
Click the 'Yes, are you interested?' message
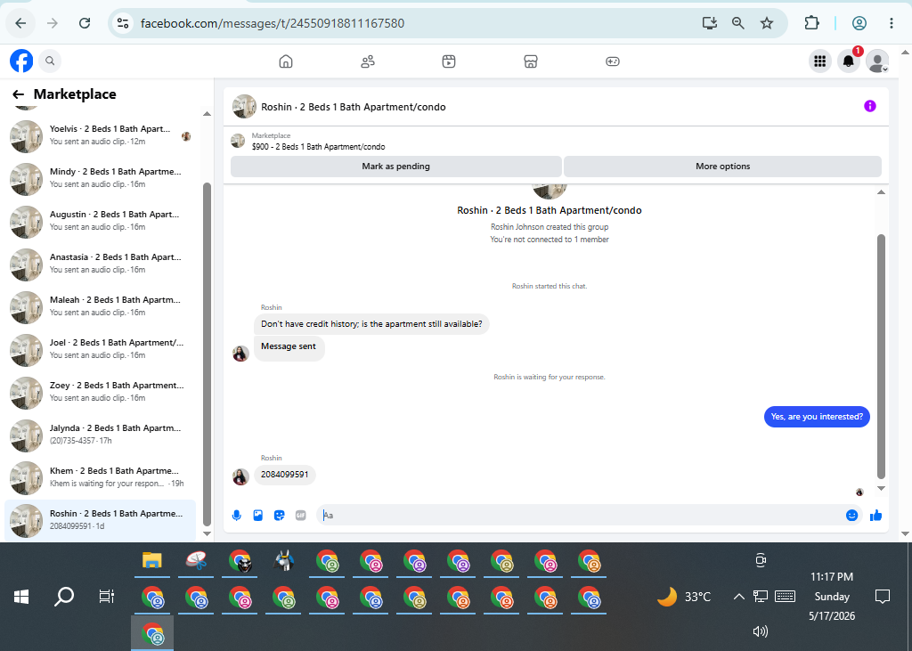(x=817, y=417)
